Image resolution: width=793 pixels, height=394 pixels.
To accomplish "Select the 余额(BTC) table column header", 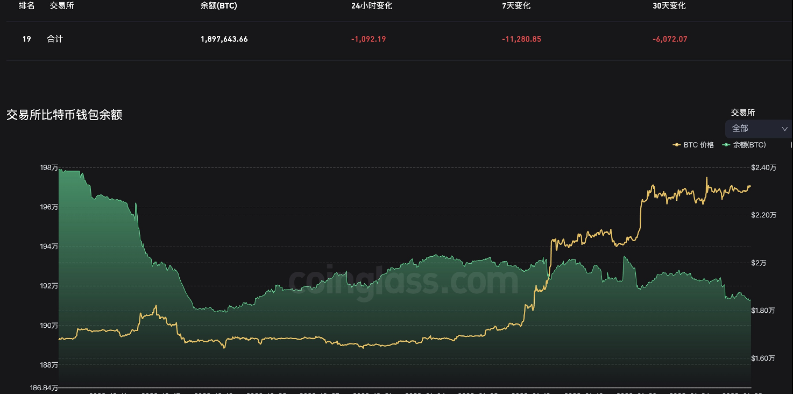I will pyautogui.click(x=218, y=6).
